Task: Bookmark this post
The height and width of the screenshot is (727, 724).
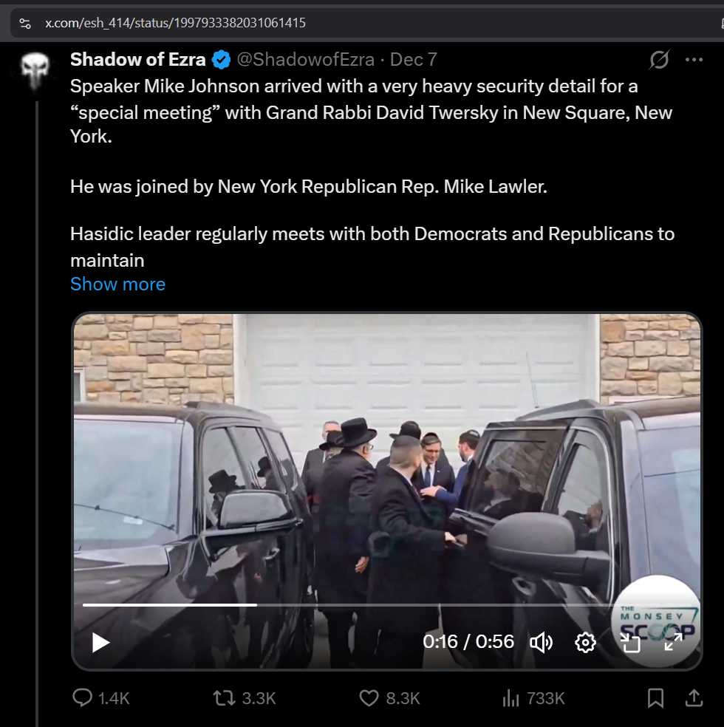Action: [x=655, y=697]
